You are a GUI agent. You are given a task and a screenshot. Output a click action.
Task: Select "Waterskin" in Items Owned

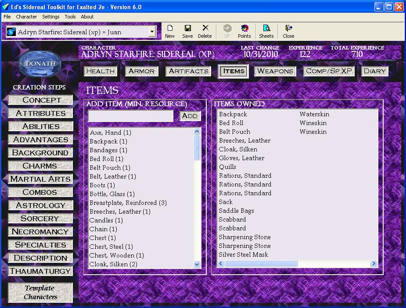pos(314,114)
